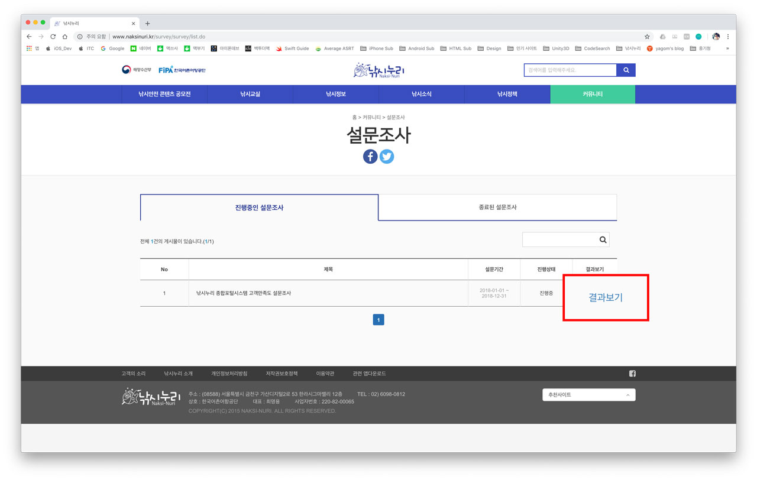Open the 낚시교실 navigation menu
This screenshot has width=757, height=480.
tap(250, 94)
